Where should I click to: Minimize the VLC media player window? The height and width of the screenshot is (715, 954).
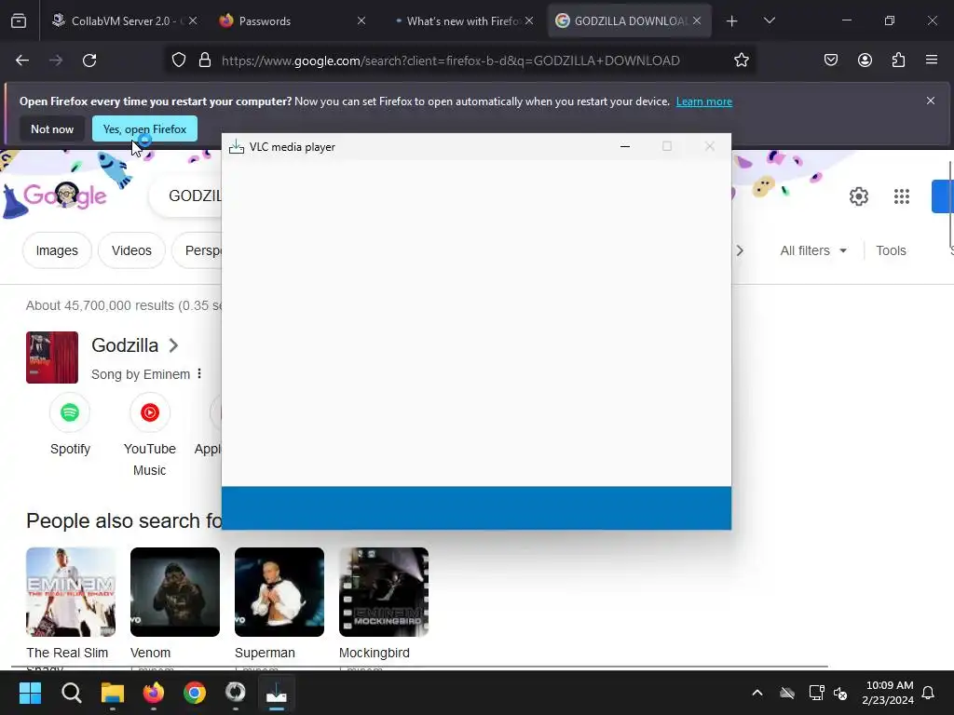point(625,146)
